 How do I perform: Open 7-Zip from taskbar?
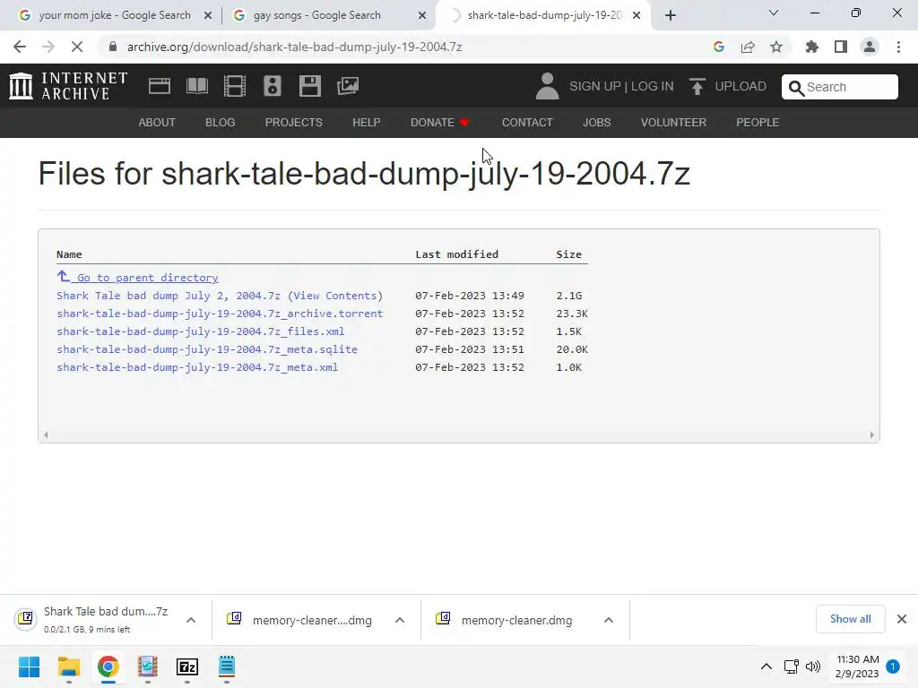pyautogui.click(x=186, y=666)
